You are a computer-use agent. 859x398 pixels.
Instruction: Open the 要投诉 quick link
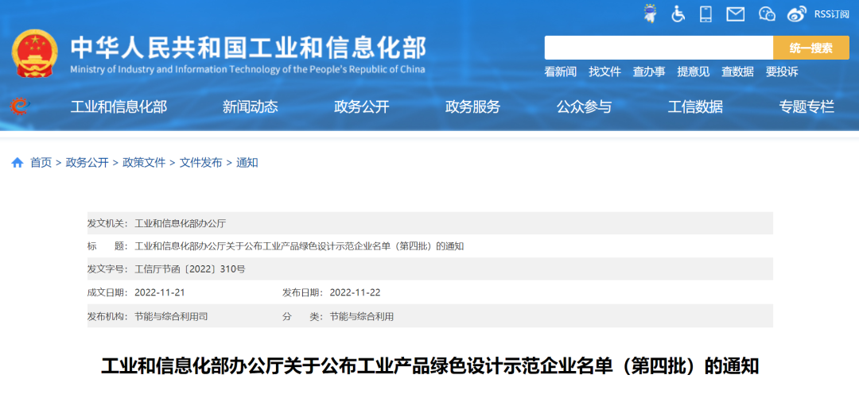pos(782,71)
